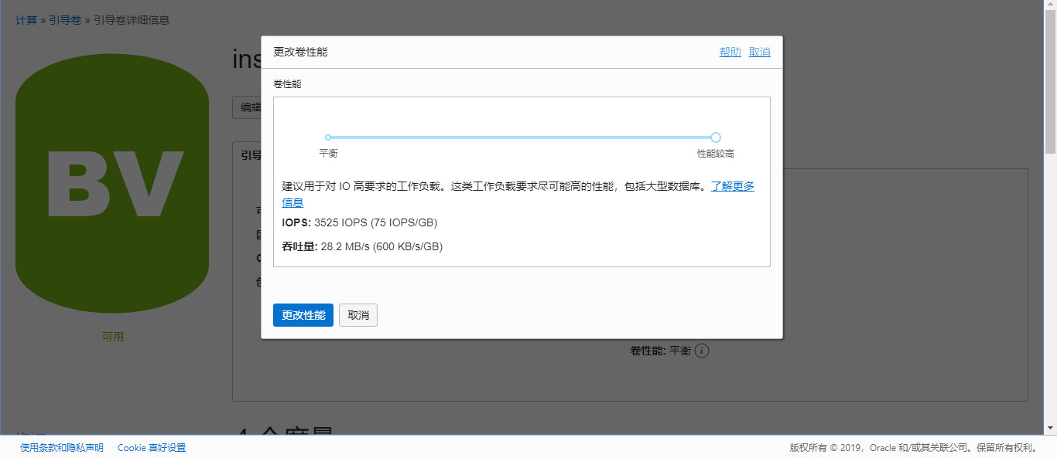Navigate to 引导卷 breadcrumb link

point(65,20)
